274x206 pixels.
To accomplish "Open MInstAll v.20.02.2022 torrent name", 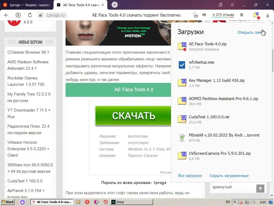I will [224, 135].
